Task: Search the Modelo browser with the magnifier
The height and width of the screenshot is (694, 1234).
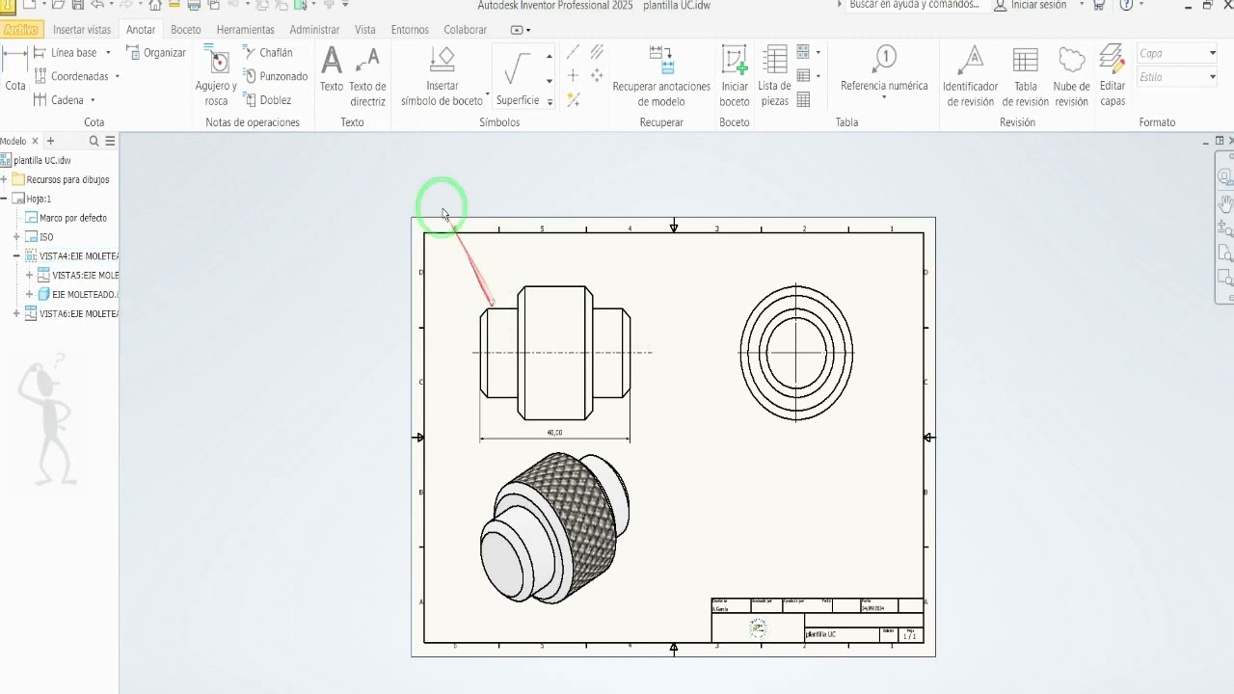Action: pos(94,141)
